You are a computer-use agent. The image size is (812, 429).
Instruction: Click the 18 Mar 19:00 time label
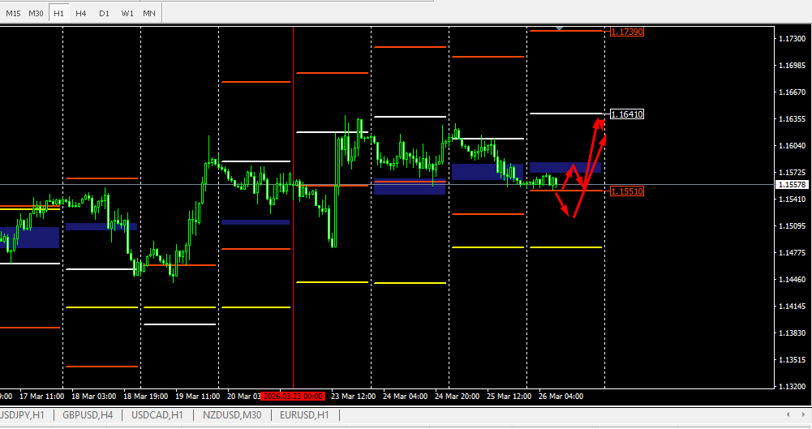click(145, 397)
